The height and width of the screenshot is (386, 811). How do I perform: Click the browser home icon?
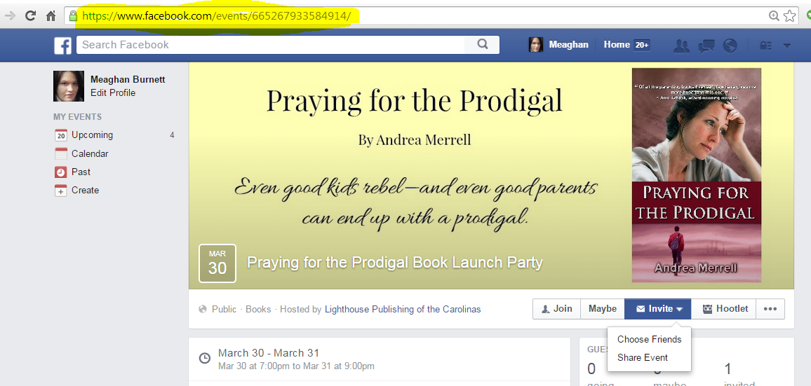pyautogui.click(x=51, y=16)
